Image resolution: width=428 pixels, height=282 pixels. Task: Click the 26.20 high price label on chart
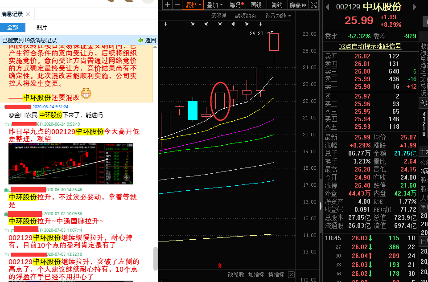click(257, 33)
